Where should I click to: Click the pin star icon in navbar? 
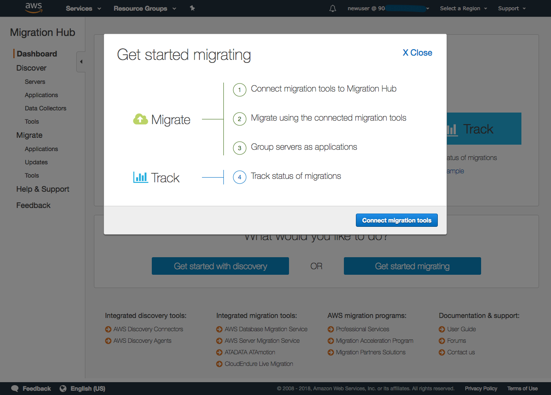point(192,8)
